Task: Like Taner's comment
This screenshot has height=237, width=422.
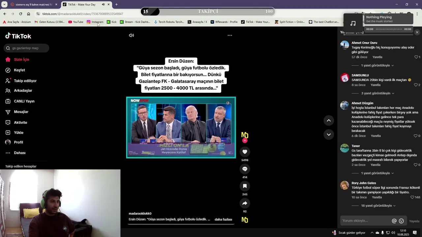Action: 416,165
